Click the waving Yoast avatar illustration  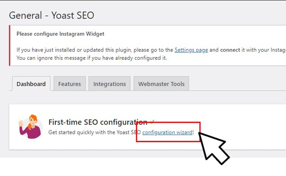click(x=31, y=126)
